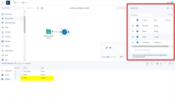The image size is (175, 100).
Task: Click the Run Job button
Action: (121, 8)
